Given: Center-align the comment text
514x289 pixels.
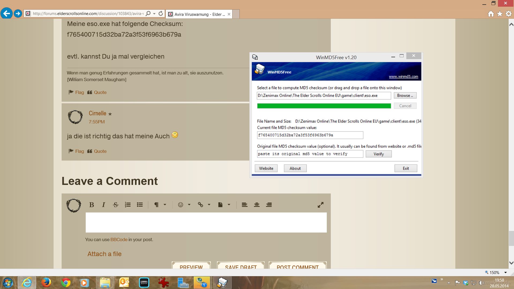Looking at the screenshot, I should [x=257, y=205].
